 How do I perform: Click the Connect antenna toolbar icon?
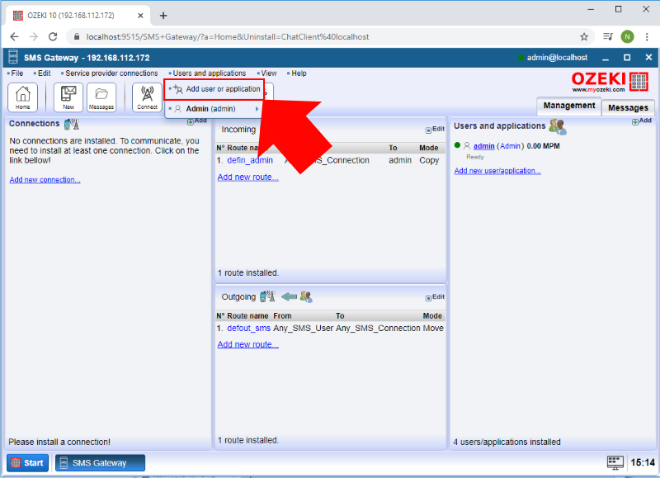point(147,97)
